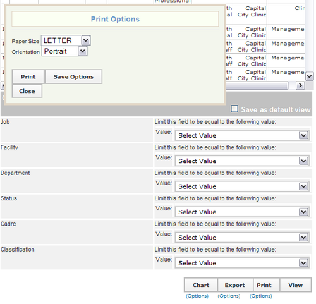Image resolution: width=316 pixels, height=304 pixels.
Task: Close the Print Options dialog
Action: 27,91
